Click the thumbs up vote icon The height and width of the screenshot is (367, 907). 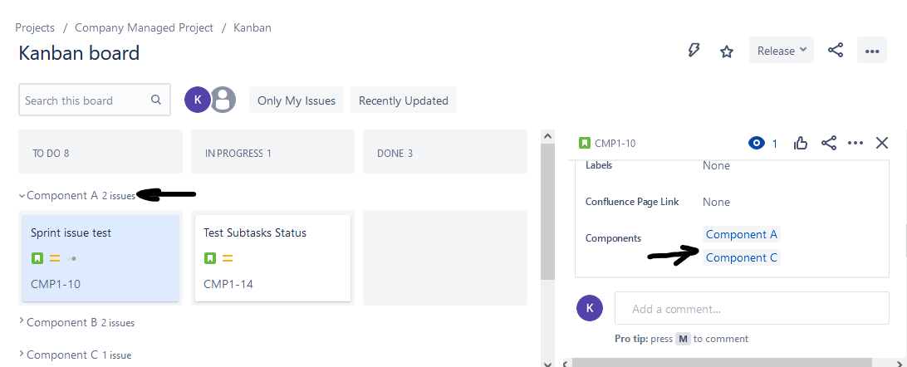pyautogui.click(x=801, y=144)
